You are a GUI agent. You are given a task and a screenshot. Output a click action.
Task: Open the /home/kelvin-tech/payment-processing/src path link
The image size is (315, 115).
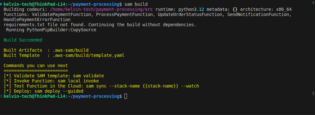(x=101, y=9)
